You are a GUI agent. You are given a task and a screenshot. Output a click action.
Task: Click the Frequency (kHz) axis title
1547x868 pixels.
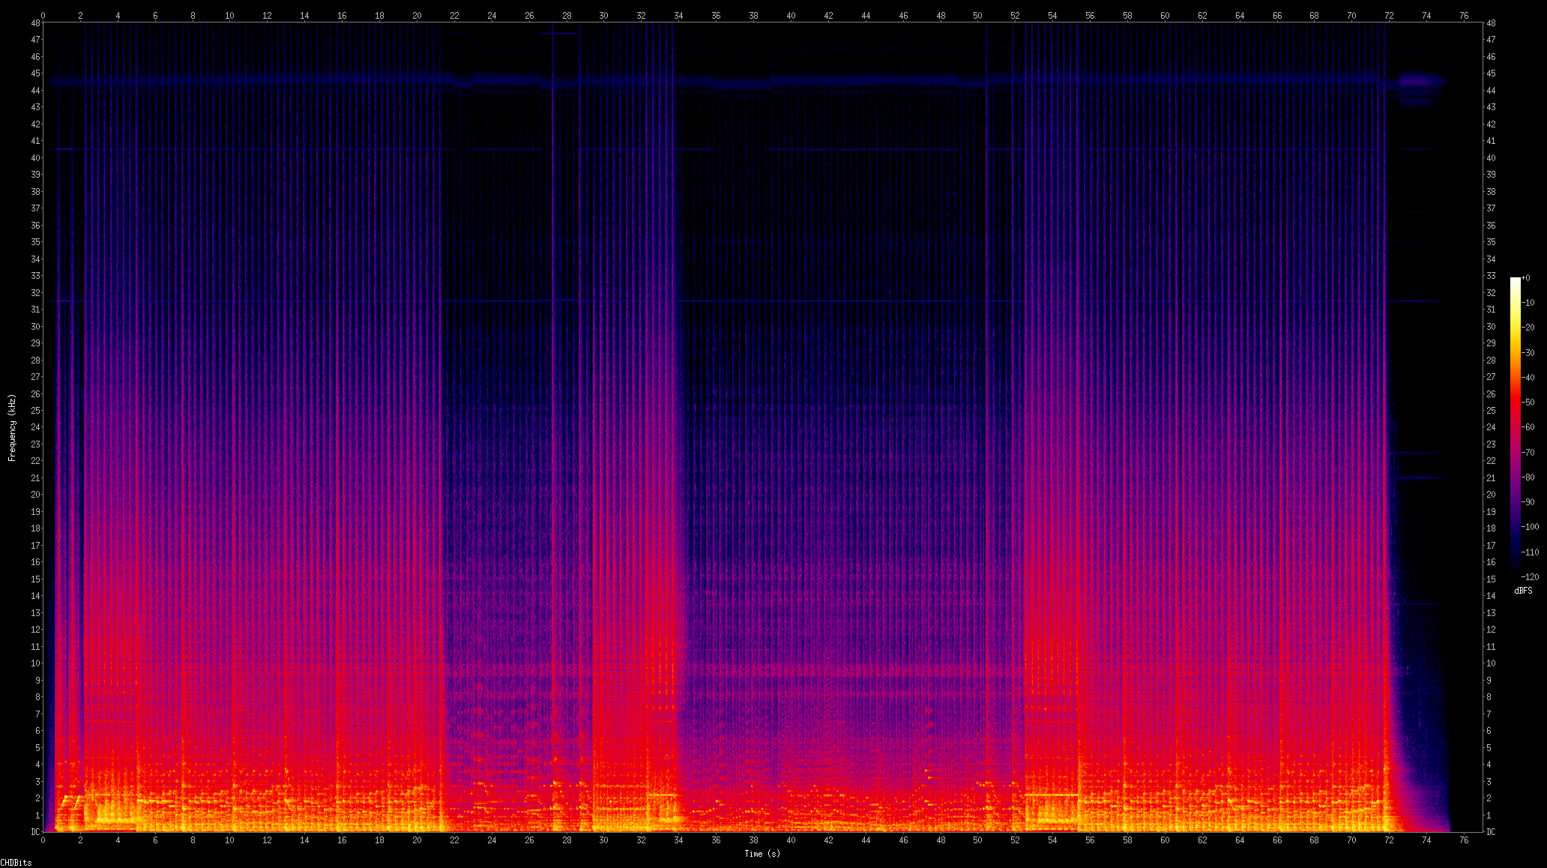(x=12, y=427)
